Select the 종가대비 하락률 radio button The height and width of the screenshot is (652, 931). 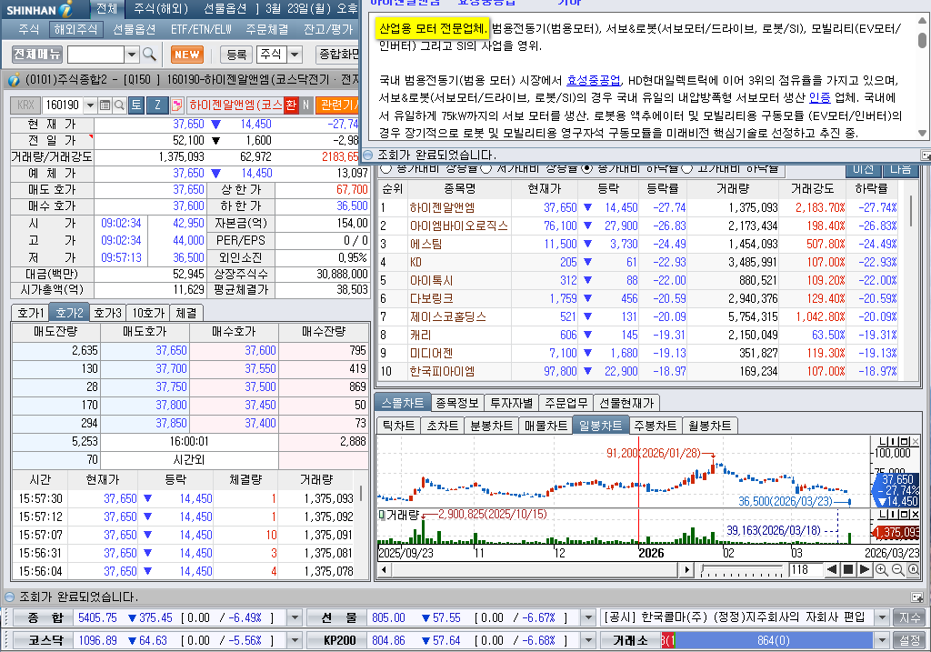(587, 168)
